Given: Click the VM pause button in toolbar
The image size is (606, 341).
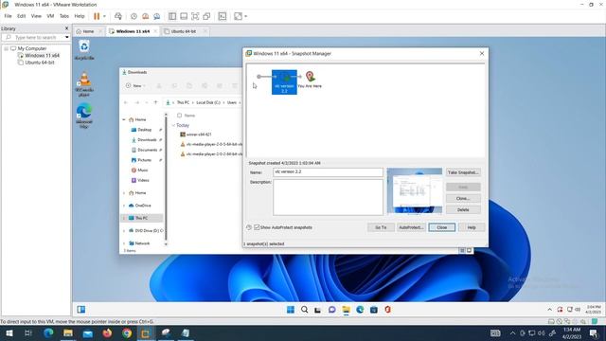Looking at the screenshot, I should [97, 16].
